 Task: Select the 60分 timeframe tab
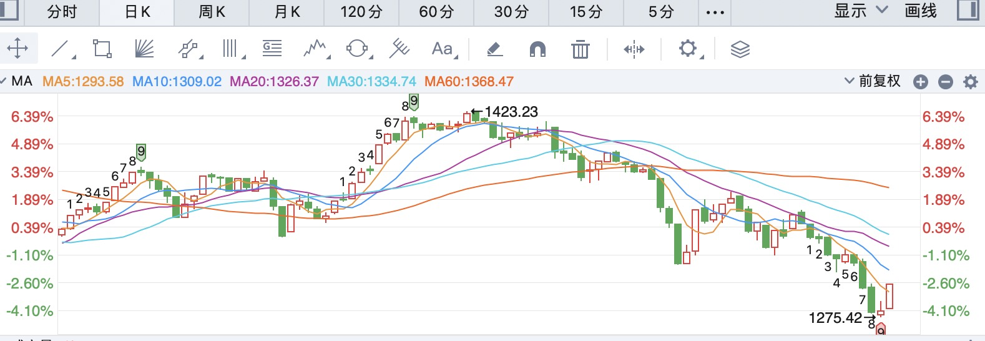click(436, 12)
